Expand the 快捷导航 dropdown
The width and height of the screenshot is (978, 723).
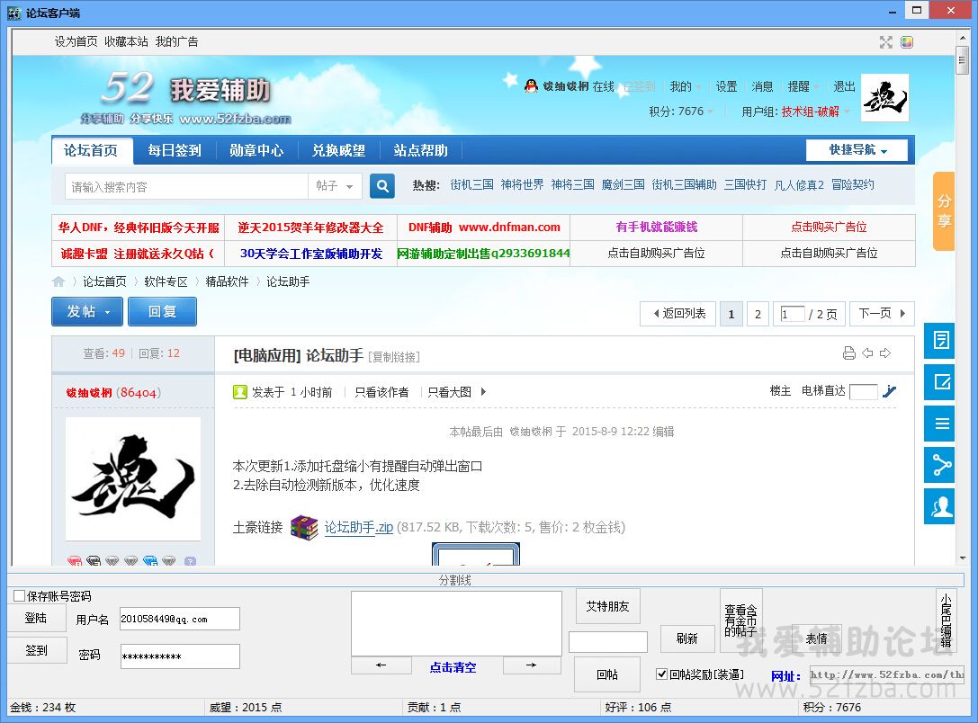[x=857, y=150]
